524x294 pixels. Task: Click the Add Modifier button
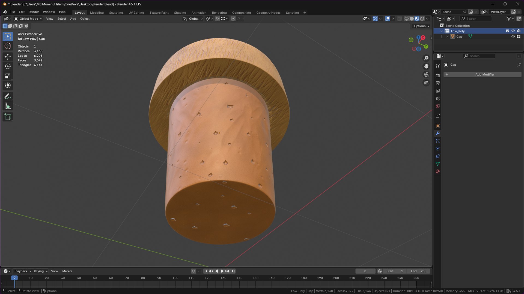click(x=482, y=74)
